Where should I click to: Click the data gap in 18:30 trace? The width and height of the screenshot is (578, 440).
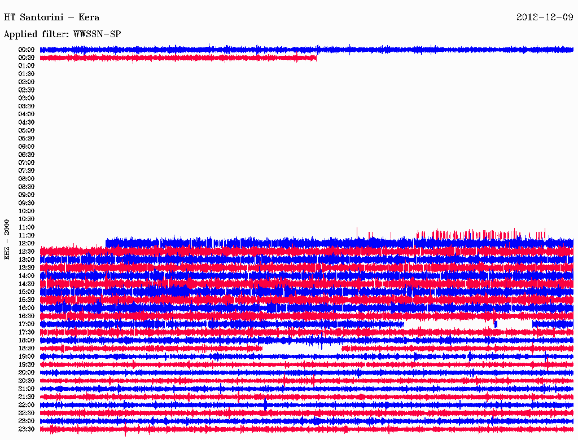(x=302, y=349)
